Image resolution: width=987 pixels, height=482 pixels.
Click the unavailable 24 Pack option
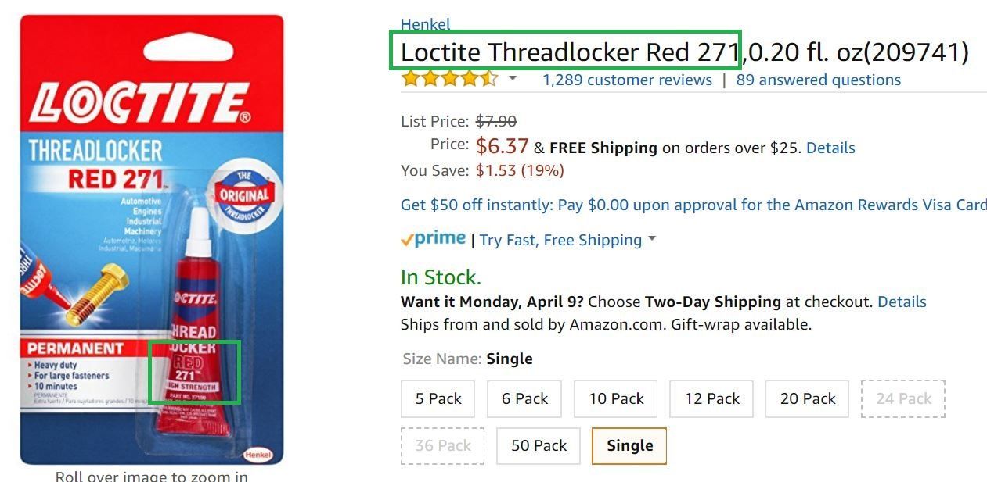[903, 399]
